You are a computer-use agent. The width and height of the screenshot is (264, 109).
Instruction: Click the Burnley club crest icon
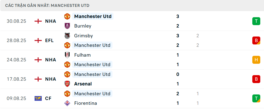[x=67, y=26]
